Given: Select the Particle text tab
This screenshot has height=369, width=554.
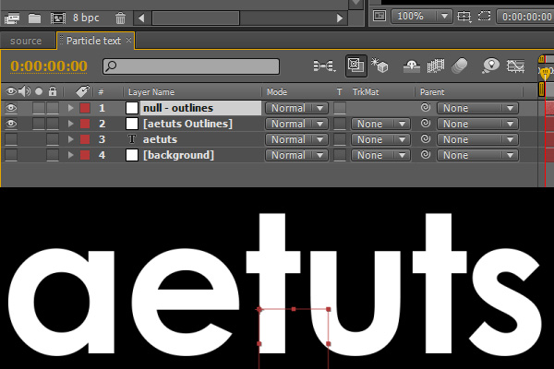Looking at the screenshot, I should [x=93, y=41].
